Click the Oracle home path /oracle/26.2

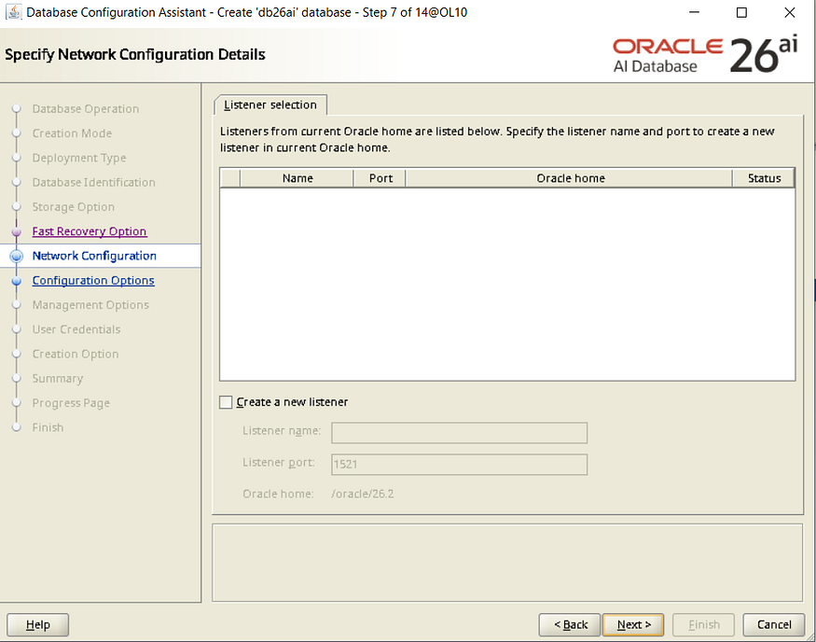[x=363, y=494]
